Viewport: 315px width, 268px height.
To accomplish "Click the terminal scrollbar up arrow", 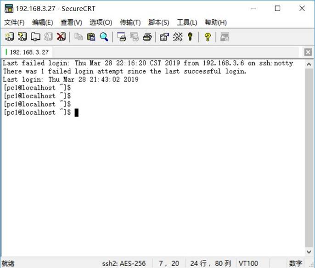I will click(x=309, y=64).
